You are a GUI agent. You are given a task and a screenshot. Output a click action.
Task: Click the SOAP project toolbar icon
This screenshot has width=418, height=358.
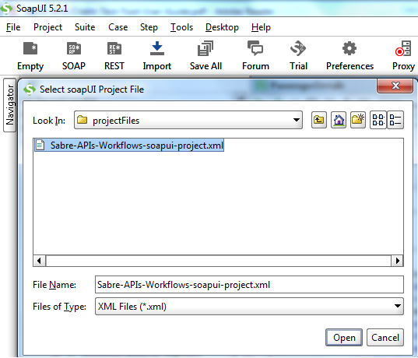(74, 48)
